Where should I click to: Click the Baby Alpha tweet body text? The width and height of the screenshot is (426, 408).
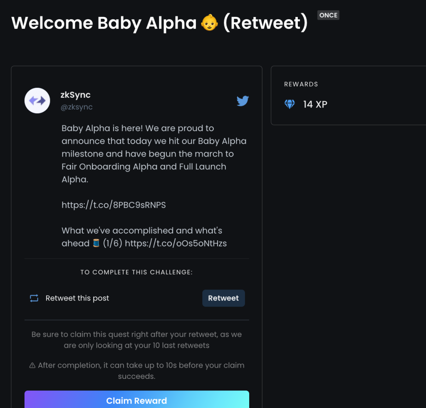154,154
